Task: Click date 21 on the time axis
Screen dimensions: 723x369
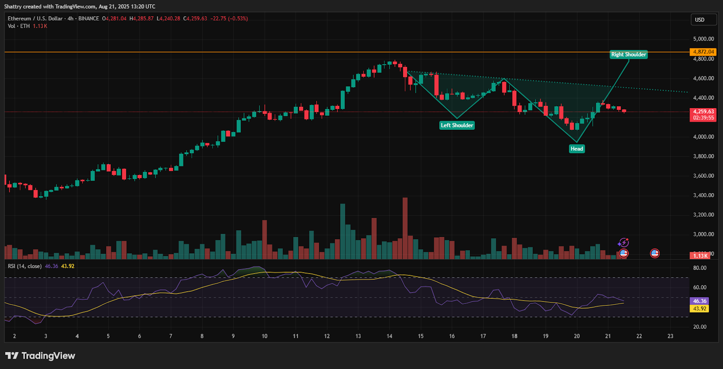Action: 608,336
